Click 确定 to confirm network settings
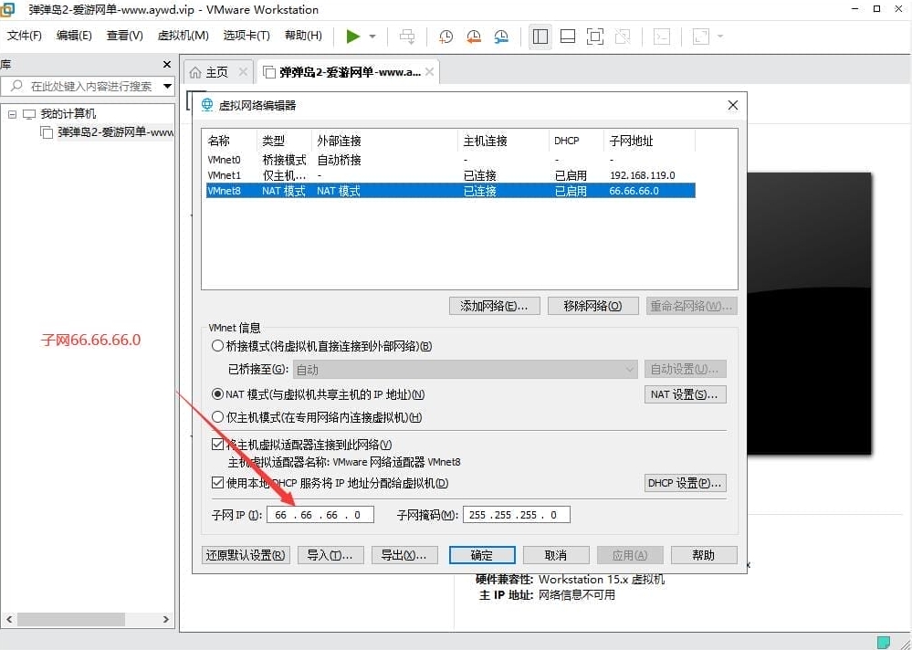The image size is (912, 650). tap(482, 554)
